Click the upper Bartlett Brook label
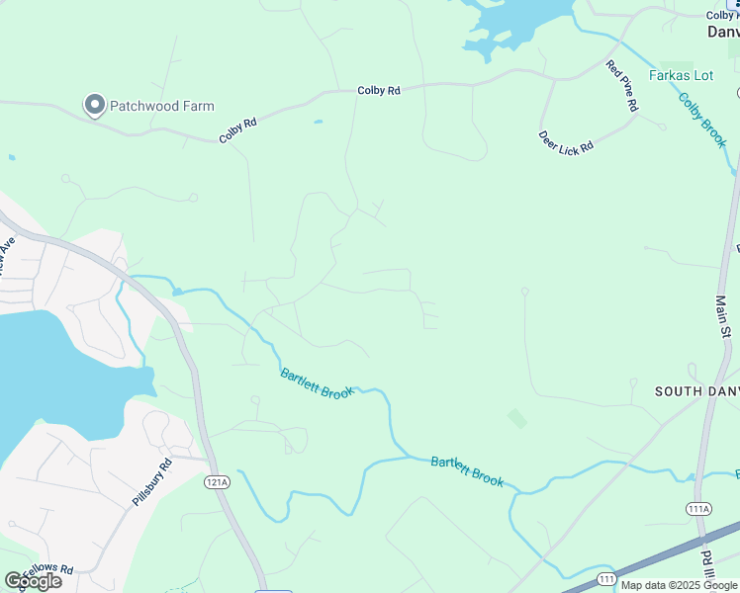The image size is (740, 593). click(x=317, y=383)
